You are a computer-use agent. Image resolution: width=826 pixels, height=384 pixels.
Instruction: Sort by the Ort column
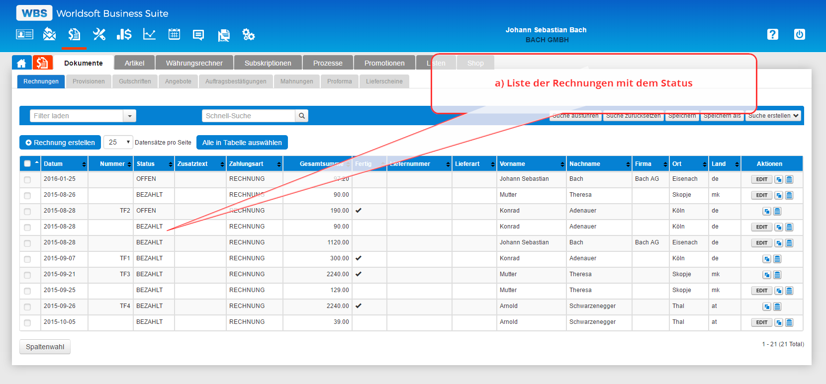689,163
